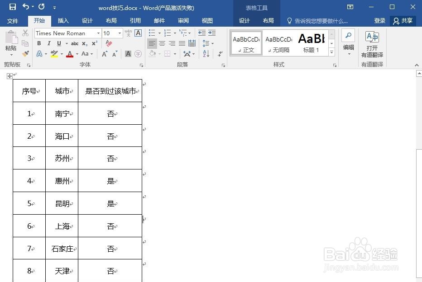Open the underline color options arrow
The height and width of the screenshot is (282, 422).
click(x=66, y=43)
